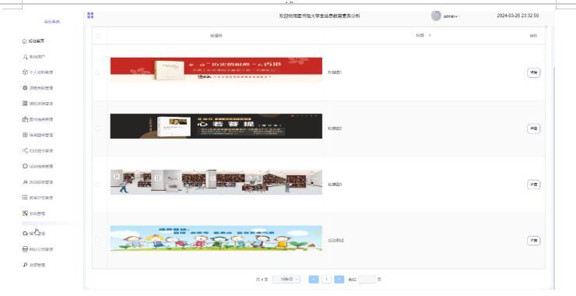Open 系统管理 in the sidebar

(33, 213)
